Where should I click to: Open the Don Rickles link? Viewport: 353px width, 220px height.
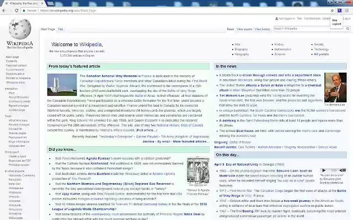click(247, 147)
